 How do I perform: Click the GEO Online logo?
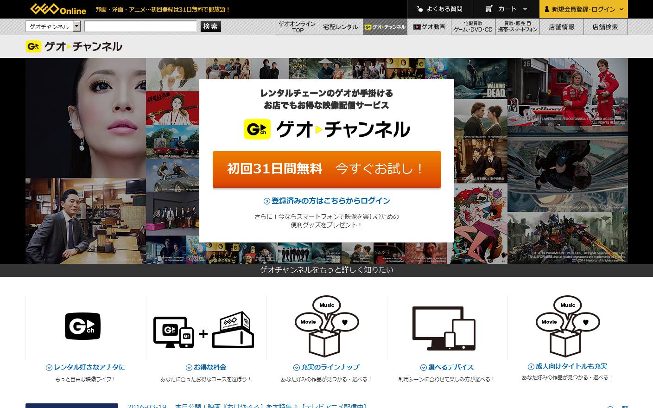click(58, 9)
